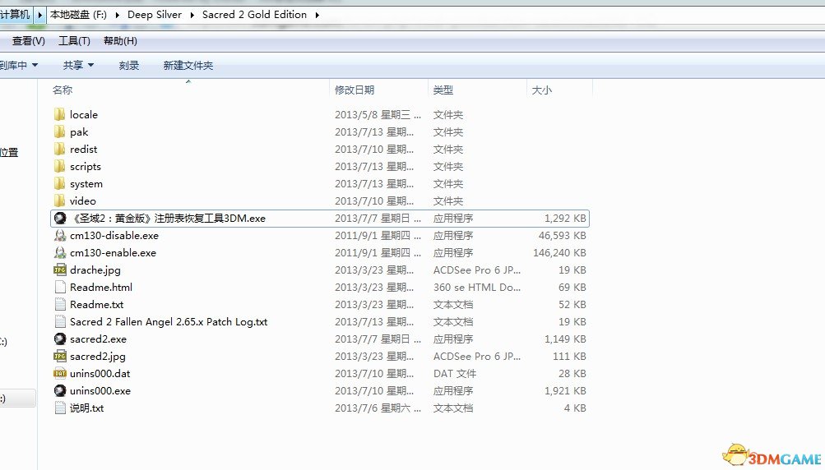Screen dimensions: 825x470
Task: Select file name Readme.html
Action: tap(101, 287)
